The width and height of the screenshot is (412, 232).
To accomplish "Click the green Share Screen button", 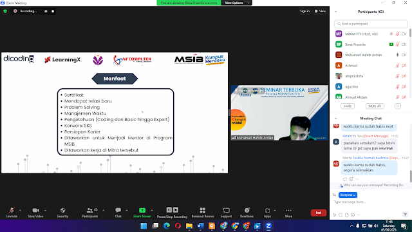I will pos(142,212).
